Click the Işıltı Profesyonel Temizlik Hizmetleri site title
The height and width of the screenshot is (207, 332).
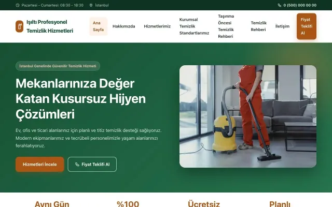pyautogui.click(x=50, y=26)
